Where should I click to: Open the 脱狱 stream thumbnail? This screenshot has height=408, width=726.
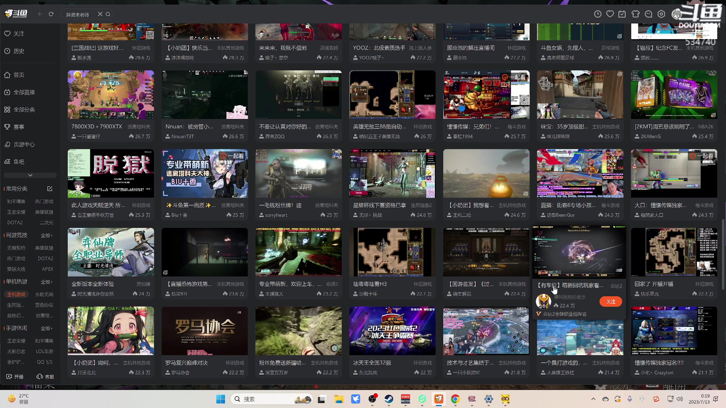click(111, 173)
